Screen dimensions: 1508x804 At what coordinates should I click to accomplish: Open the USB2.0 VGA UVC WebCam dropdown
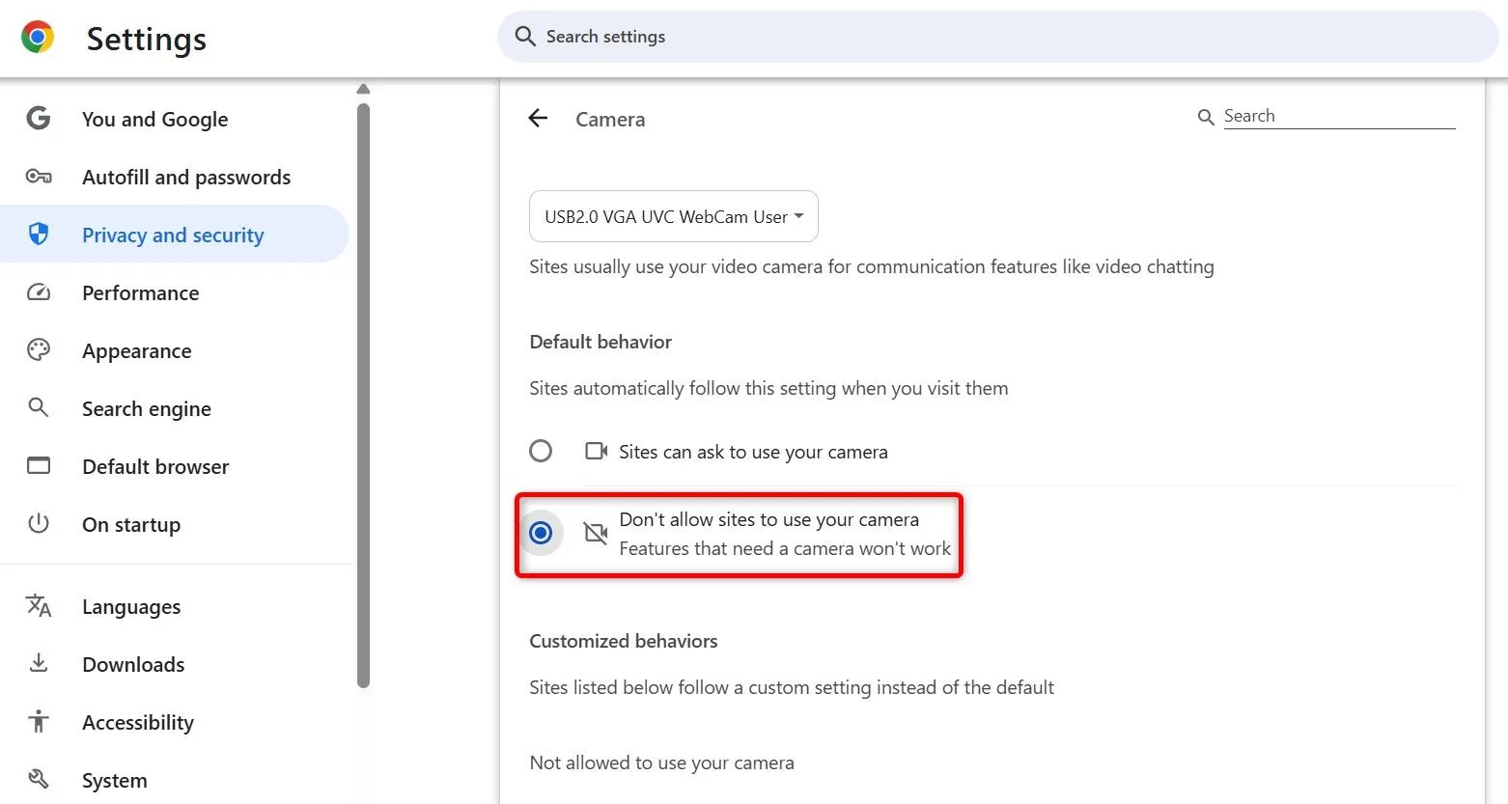(x=673, y=216)
